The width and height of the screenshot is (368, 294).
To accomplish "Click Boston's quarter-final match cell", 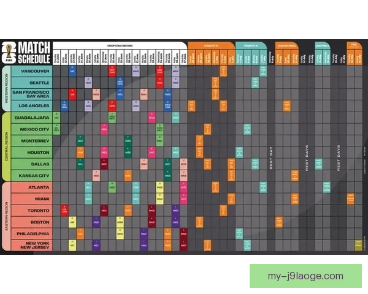I will coord(279,222).
